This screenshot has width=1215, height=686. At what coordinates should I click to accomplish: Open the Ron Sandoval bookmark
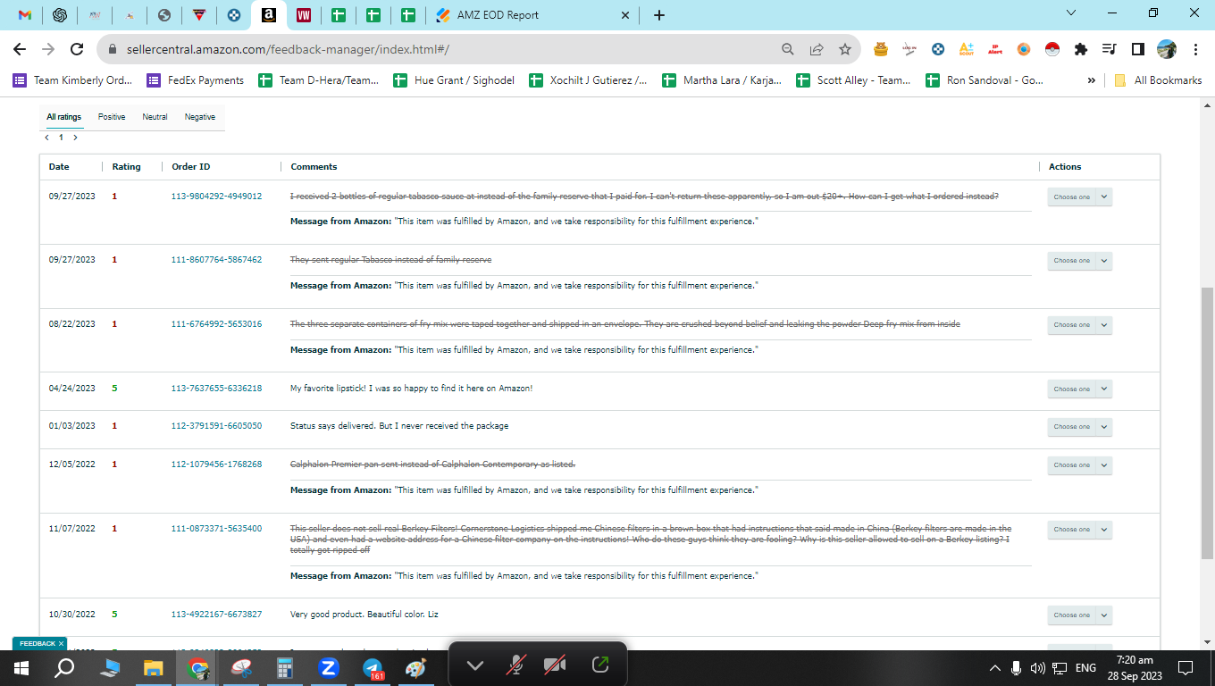(985, 80)
